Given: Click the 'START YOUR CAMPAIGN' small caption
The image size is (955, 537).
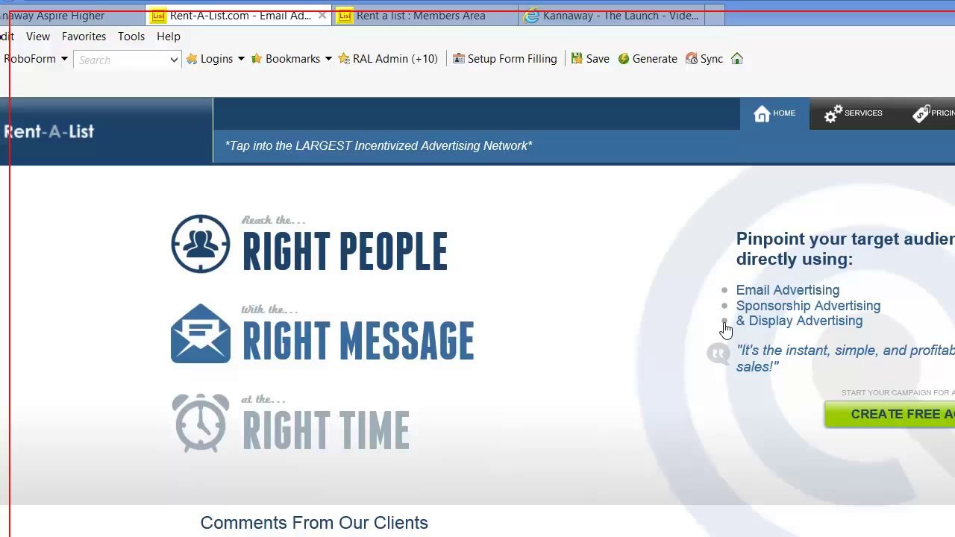Looking at the screenshot, I should (898, 392).
